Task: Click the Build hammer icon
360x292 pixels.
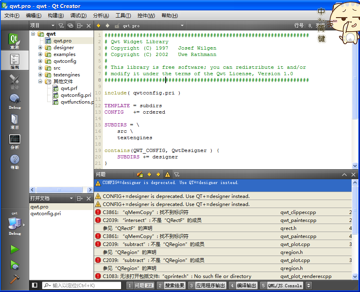Action: 15,279
